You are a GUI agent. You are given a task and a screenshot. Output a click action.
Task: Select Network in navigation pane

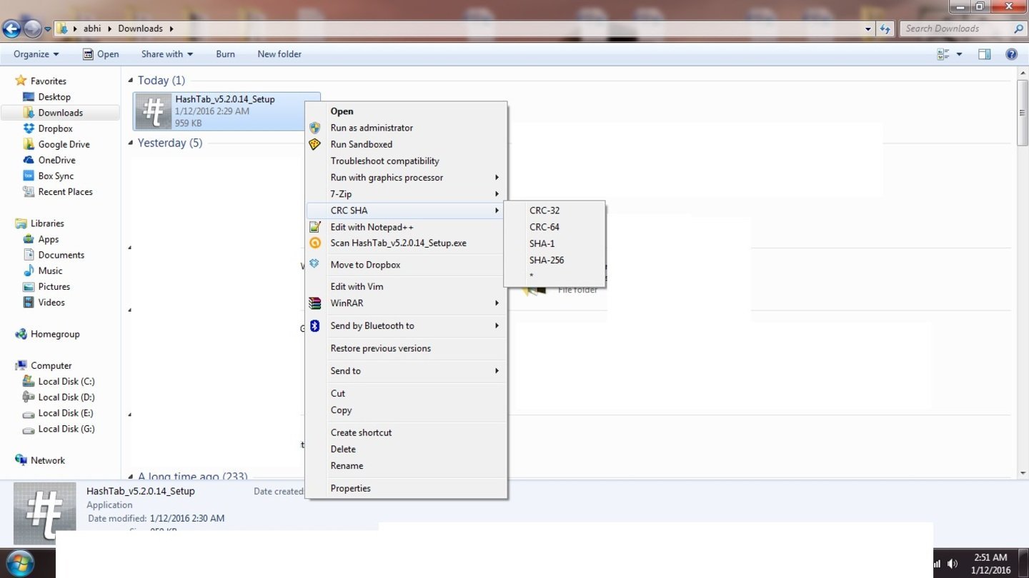pyautogui.click(x=48, y=460)
